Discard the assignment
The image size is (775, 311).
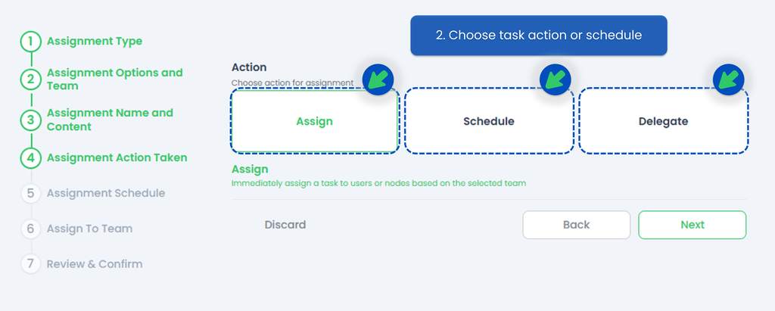click(x=285, y=225)
